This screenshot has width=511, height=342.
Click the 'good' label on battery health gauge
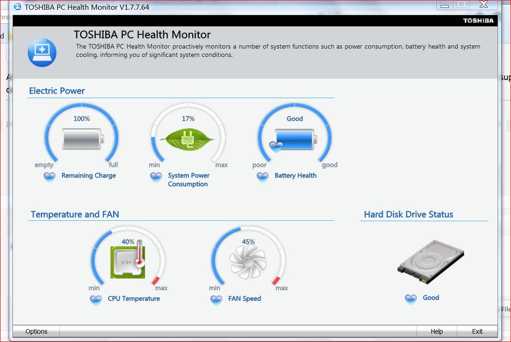[329, 165]
